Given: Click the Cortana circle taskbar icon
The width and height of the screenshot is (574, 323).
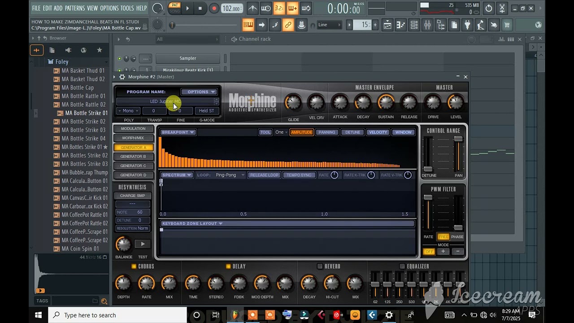Looking at the screenshot, I should 196,315.
